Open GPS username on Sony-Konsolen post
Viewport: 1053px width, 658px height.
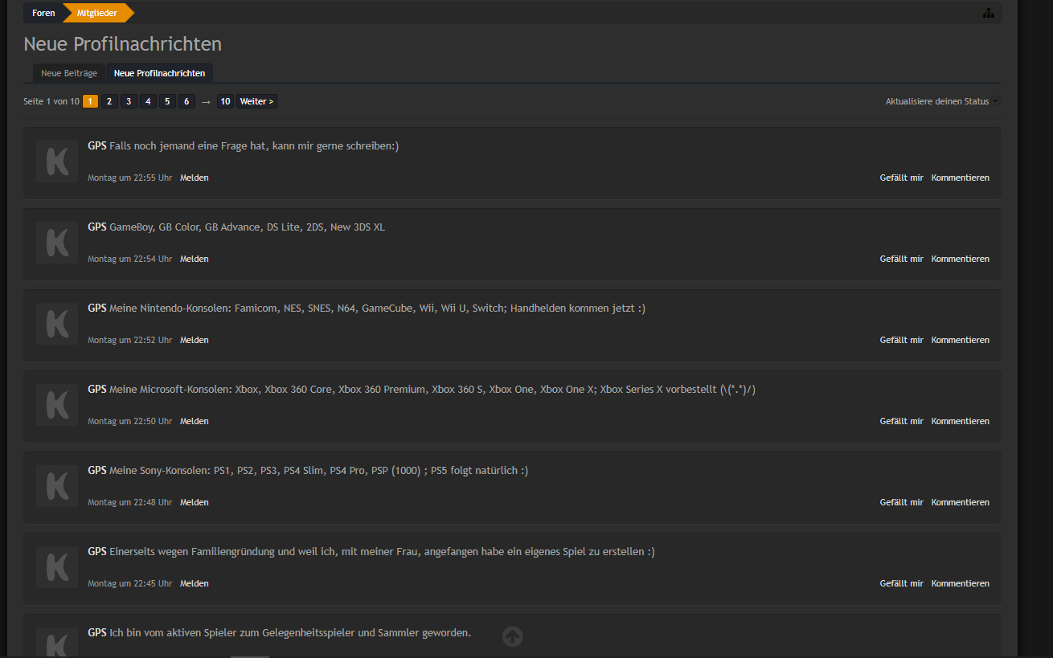tap(96, 471)
